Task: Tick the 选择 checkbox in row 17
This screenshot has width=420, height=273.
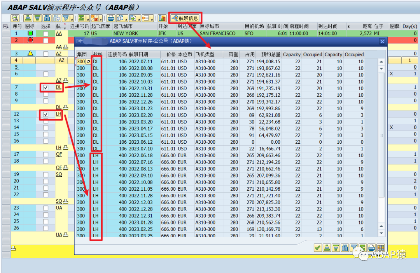Action: pyautogui.click(x=46, y=155)
